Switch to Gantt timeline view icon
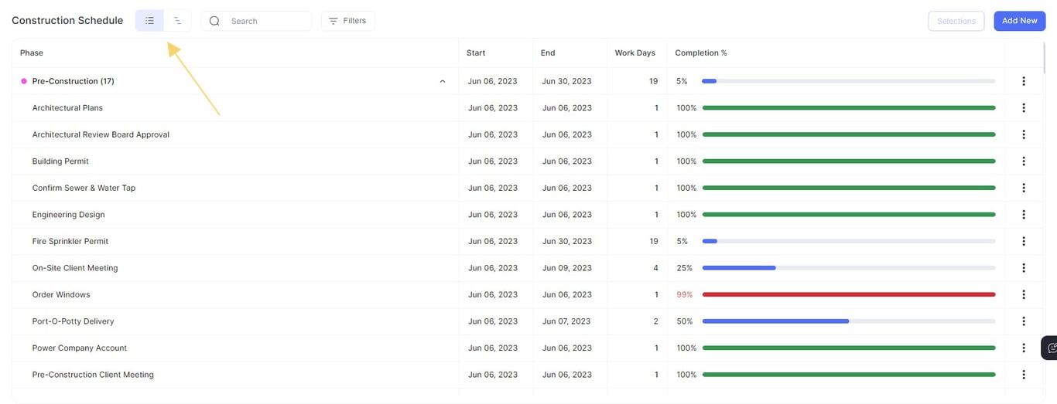The height and width of the screenshot is (404, 1057). [177, 21]
